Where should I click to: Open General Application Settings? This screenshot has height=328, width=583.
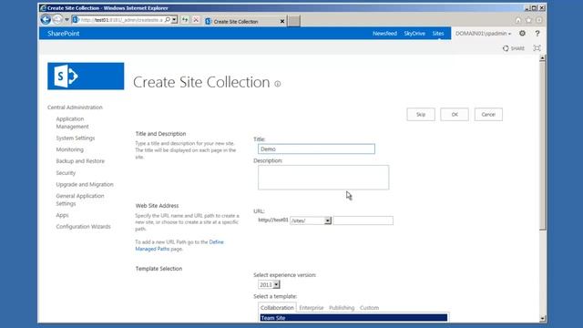tap(80, 200)
